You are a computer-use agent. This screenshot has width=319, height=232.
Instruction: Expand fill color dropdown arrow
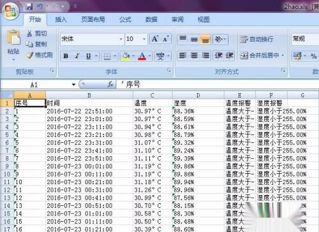point(133,56)
